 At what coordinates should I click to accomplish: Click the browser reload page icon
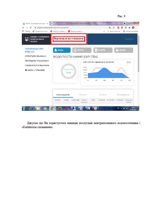click(x=30, y=27)
